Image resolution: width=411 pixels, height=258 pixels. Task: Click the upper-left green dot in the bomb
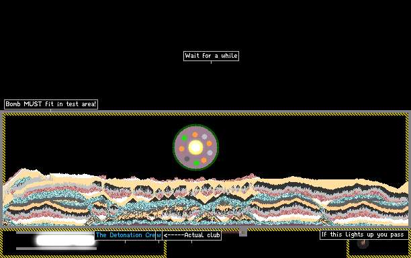pos(184,138)
